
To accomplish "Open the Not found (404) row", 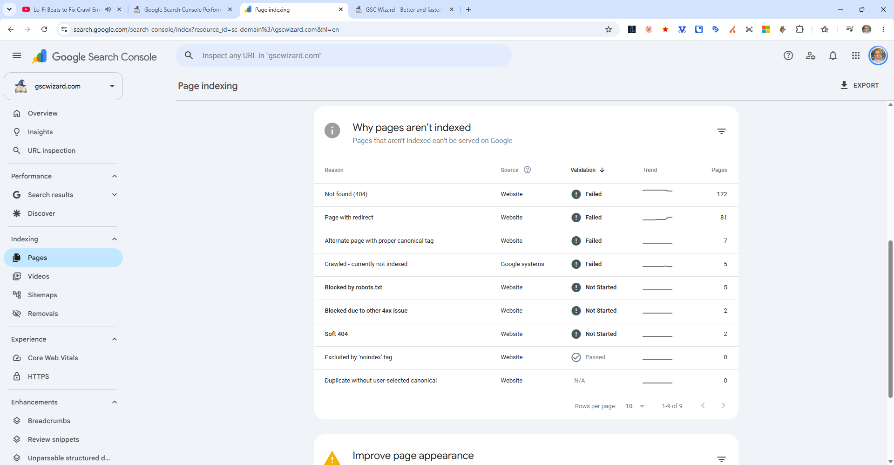I will coord(526,194).
